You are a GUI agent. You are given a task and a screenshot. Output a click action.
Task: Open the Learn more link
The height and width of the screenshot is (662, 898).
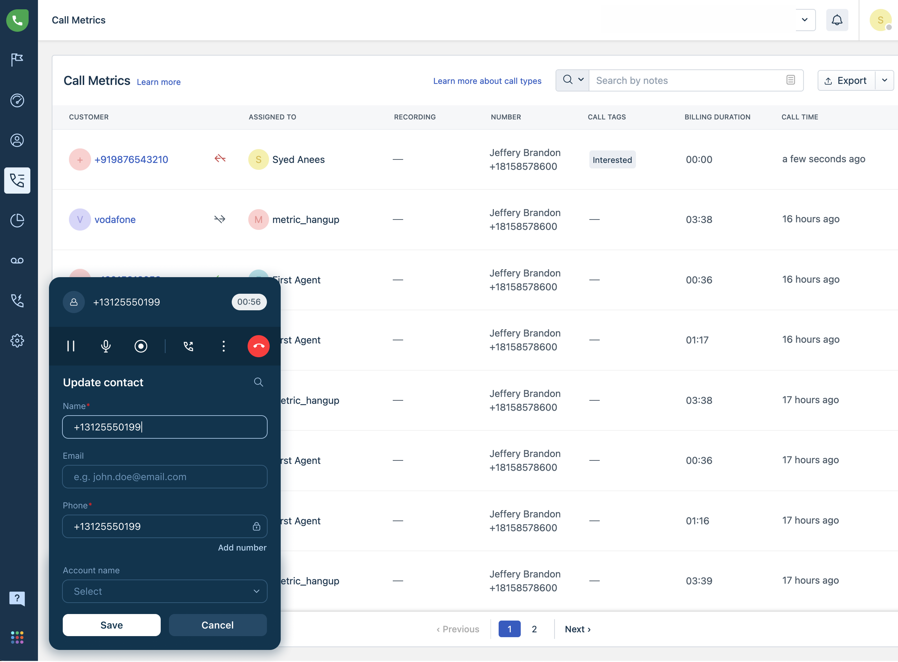click(159, 82)
